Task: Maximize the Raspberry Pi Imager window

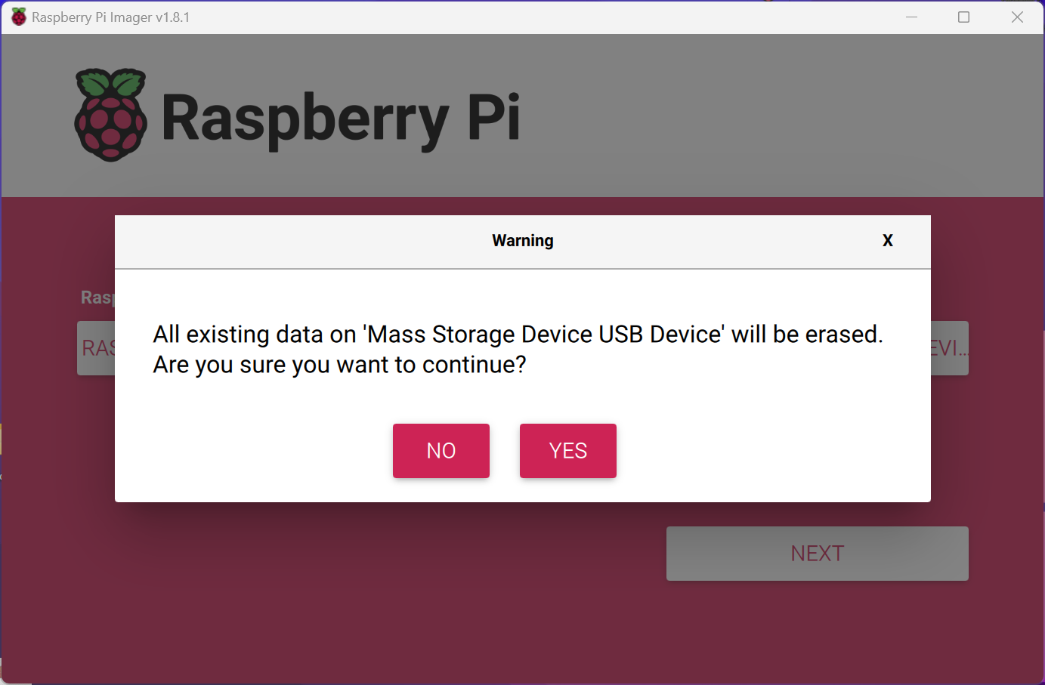Action: point(963,17)
